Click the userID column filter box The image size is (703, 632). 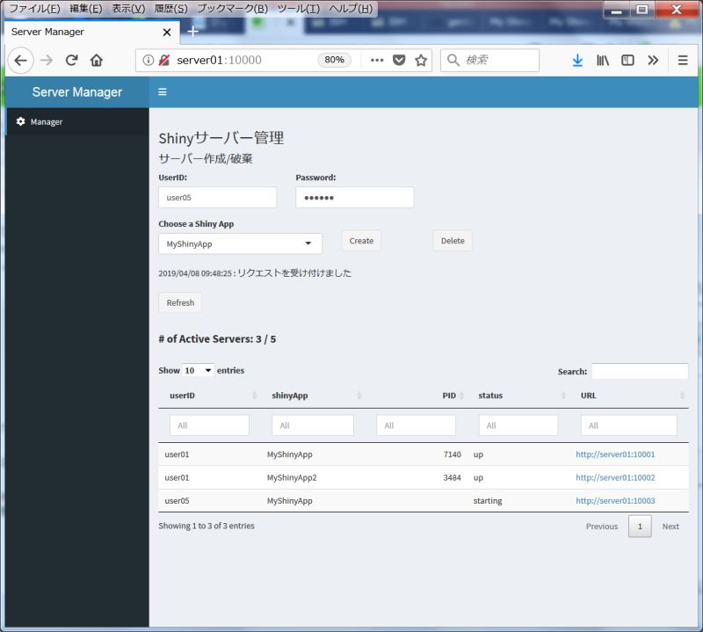coord(209,425)
